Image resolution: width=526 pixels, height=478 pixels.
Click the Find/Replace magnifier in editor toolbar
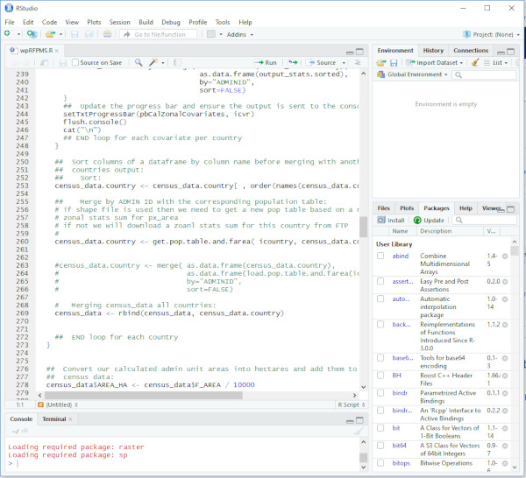click(x=139, y=62)
